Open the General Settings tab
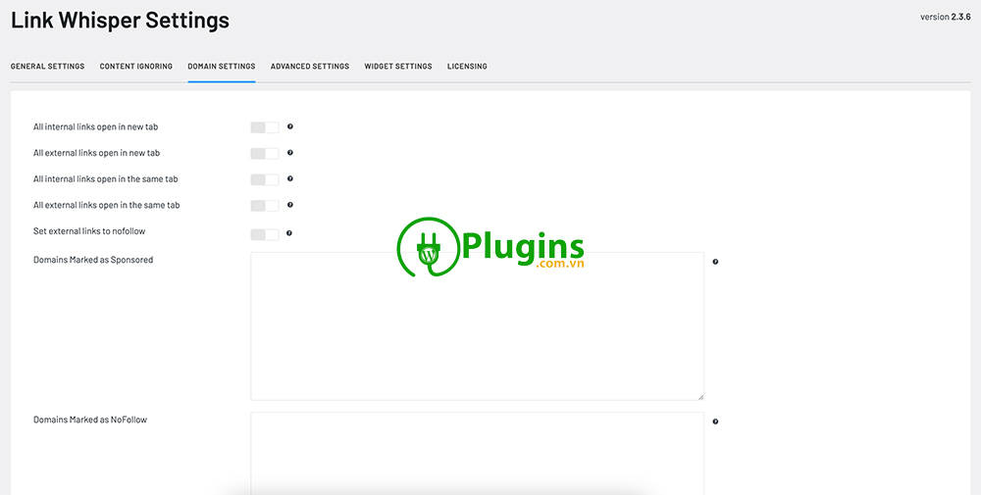This screenshot has height=495, width=981. [47, 67]
